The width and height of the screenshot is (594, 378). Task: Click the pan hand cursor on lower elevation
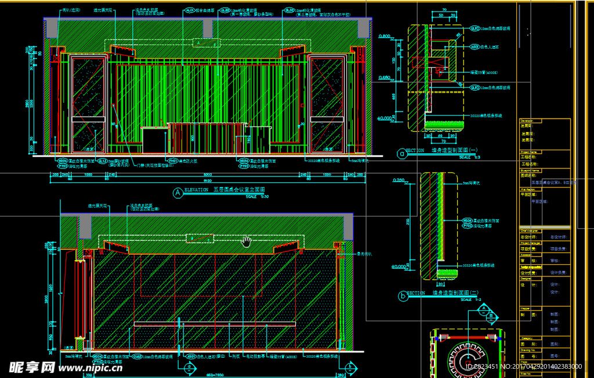point(247,241)
